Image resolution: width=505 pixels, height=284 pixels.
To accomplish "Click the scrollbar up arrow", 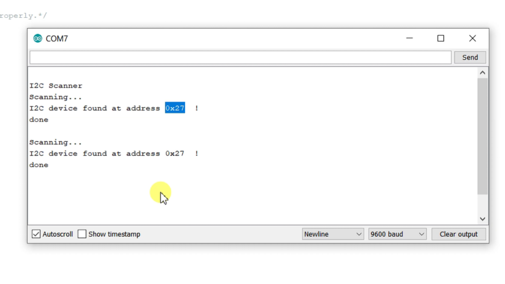I will [482, 73].
